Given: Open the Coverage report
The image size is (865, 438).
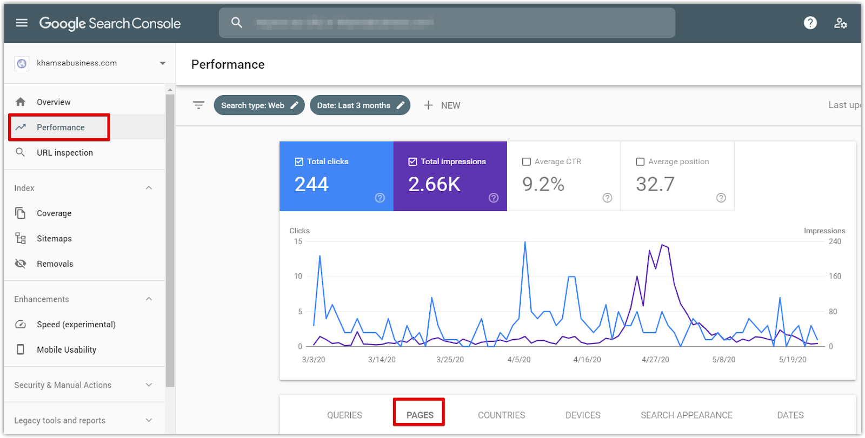Looking at the screenshot, I should click(54, 213).
